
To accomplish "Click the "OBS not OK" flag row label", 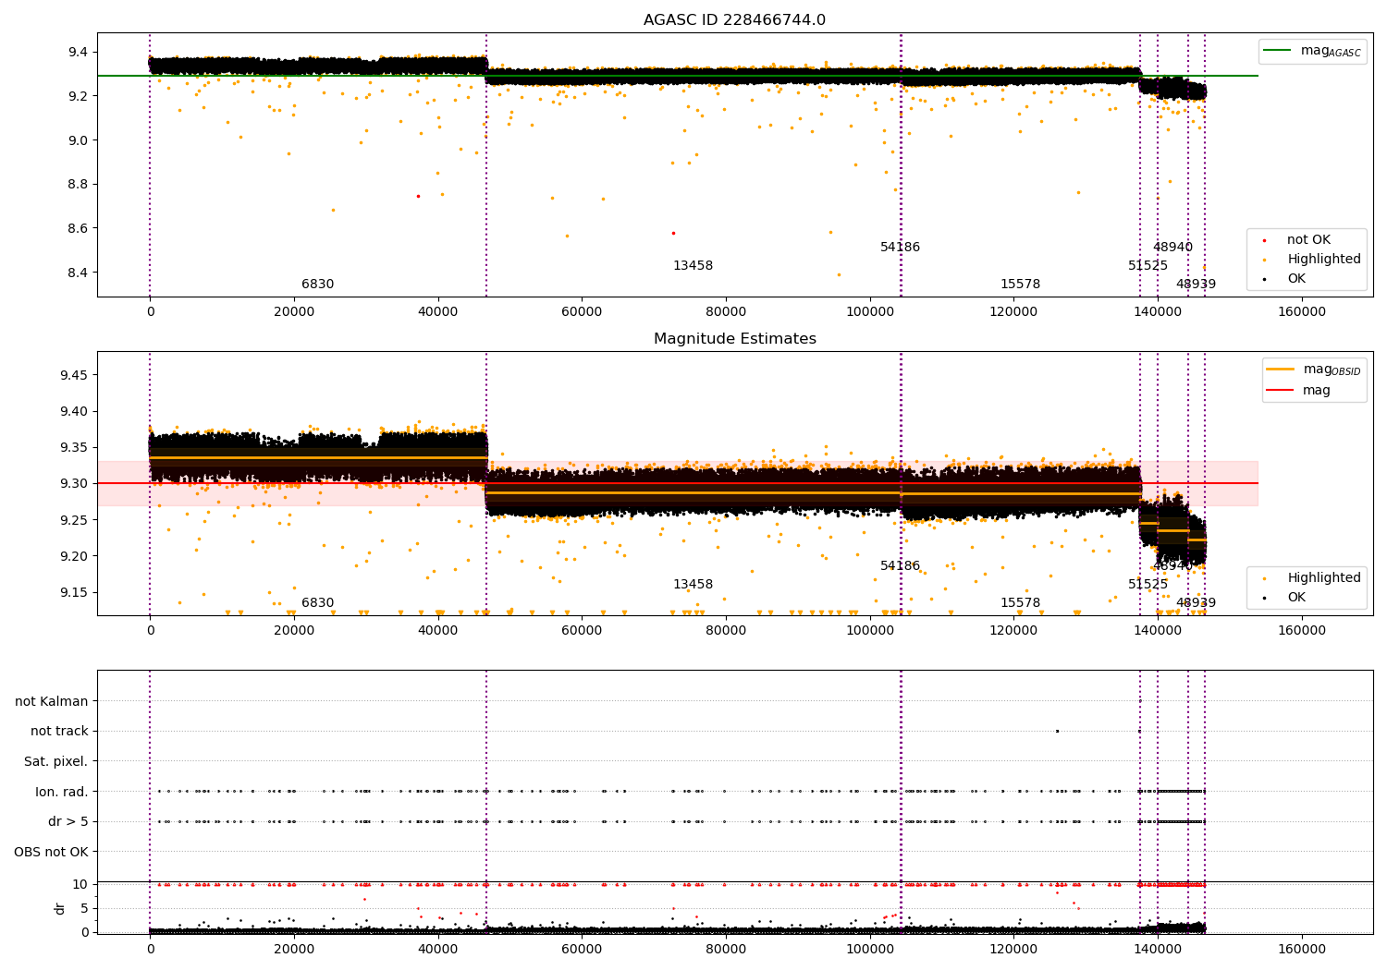I will click(x=52, y=852).
